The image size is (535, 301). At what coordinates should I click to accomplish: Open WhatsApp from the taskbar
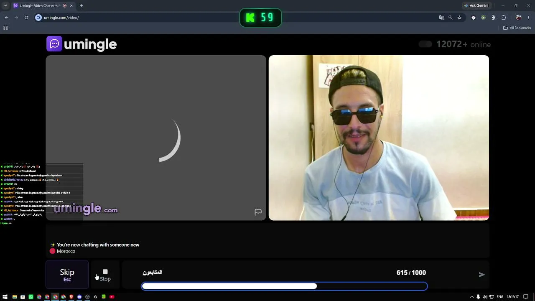pos(31,297)
